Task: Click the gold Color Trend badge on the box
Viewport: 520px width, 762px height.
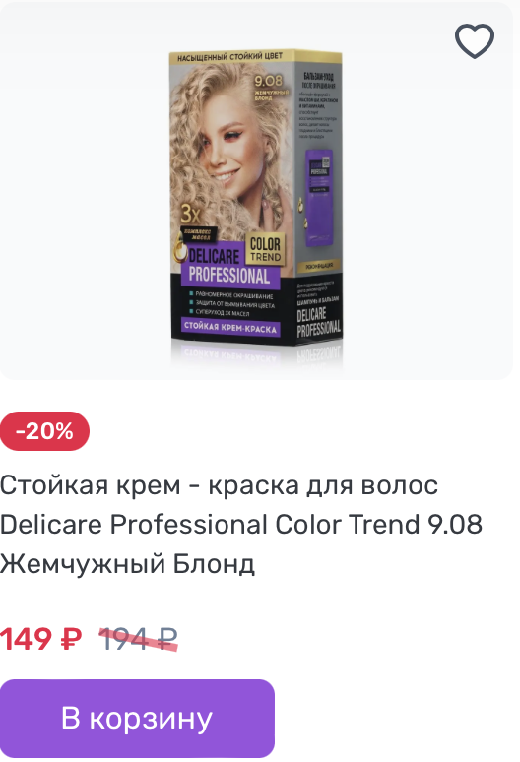Action: tap(265, 250)
